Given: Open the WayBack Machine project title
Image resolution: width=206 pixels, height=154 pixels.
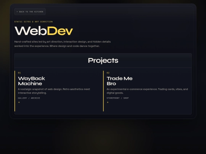Looking at the screenshot, I should pyautogui.click(x=32, y=81).
